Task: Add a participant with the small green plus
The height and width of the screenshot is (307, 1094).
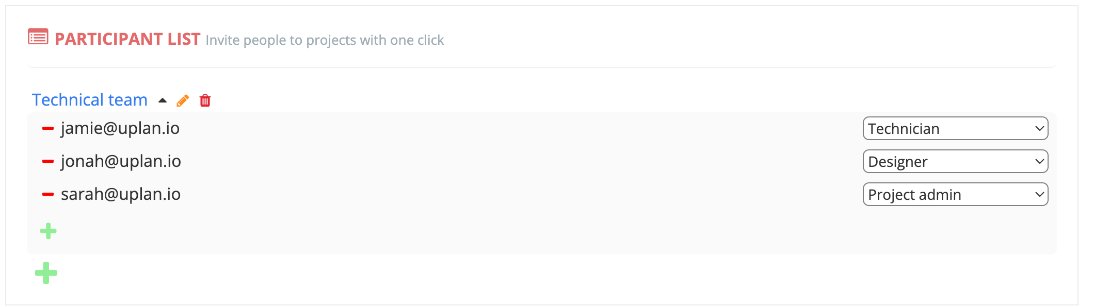Action: [x=49, y=231]
